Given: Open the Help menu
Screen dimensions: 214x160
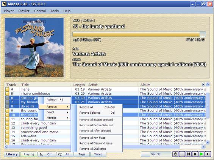Looking at the screenshot, I should [67, 11].
